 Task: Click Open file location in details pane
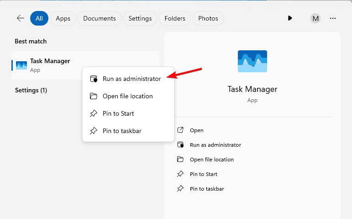click(x=212, y=160)
